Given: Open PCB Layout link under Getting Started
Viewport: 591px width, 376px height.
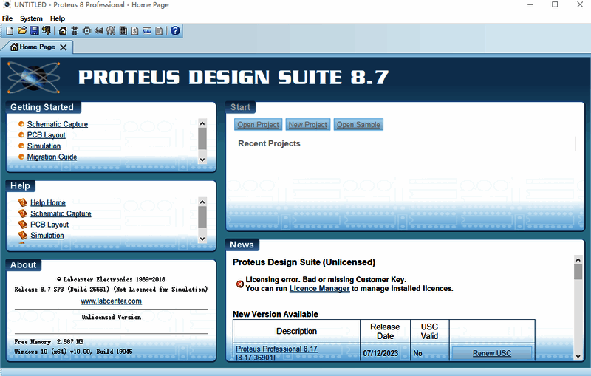Looking at the screenshot, I should (x=46, y=135).
